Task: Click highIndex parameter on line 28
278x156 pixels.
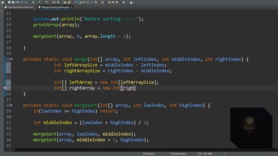Action: coord(191,105)
